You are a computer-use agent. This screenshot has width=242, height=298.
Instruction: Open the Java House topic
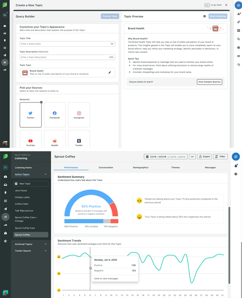[x=21, y=190]
